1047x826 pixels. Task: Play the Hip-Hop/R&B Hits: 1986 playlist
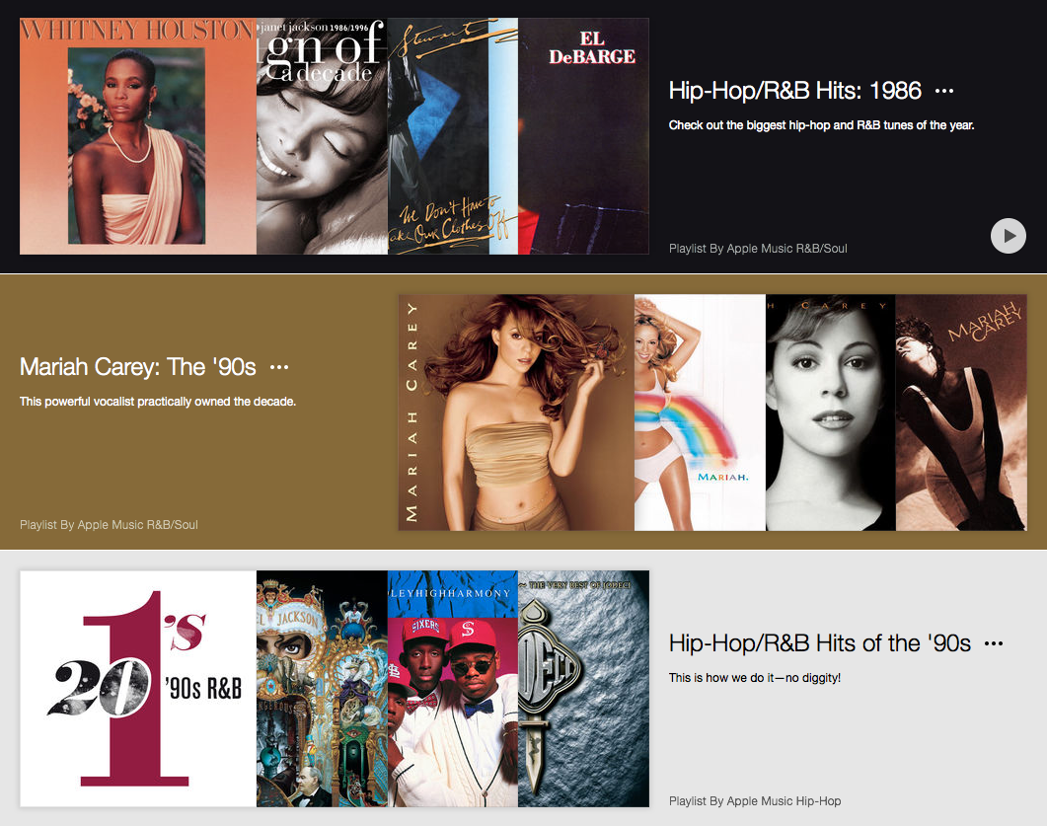(x=1009, y=236)
